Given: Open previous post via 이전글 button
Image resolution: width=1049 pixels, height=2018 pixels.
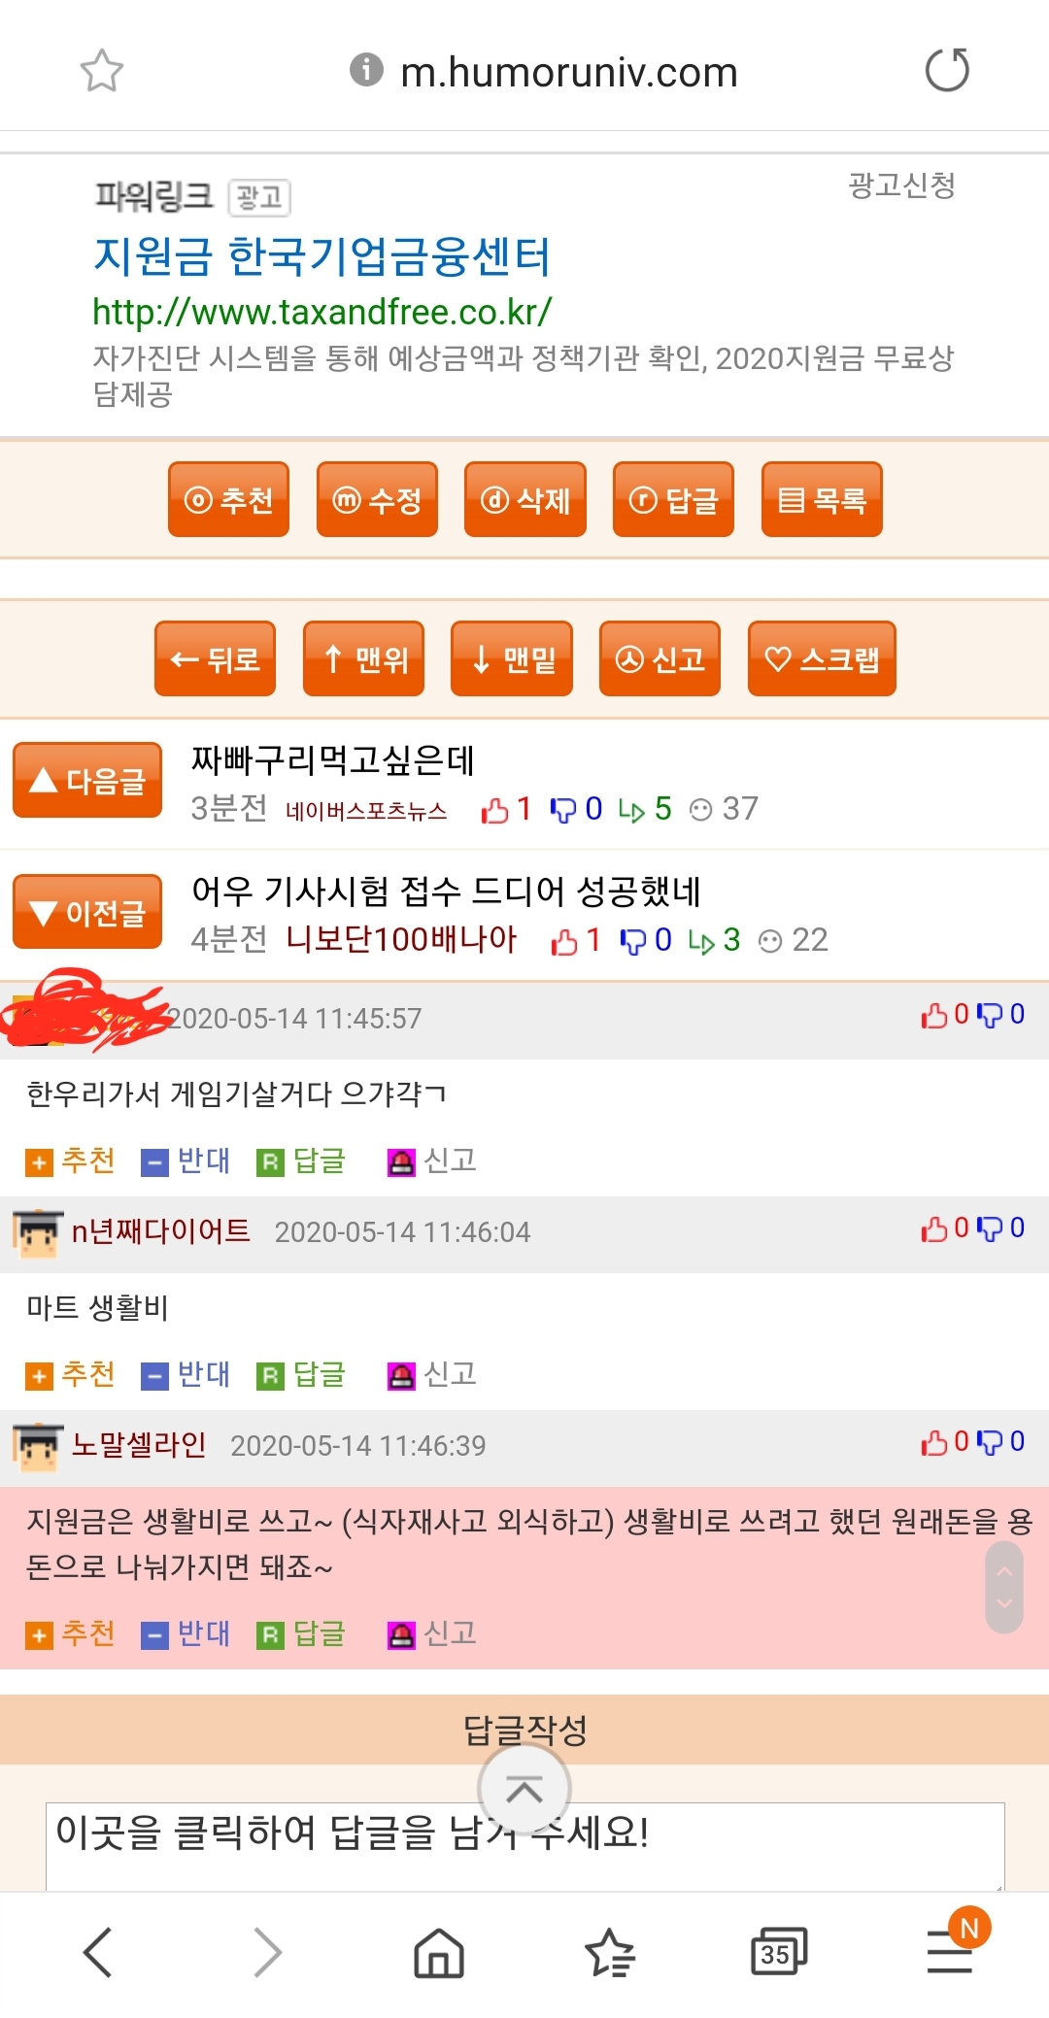Looking at the screenshot, I should tap(87, 912).
